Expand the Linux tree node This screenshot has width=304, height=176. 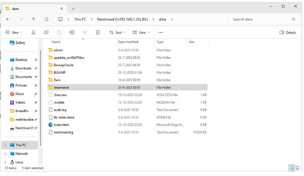pyautogui.click(x=5, y=162)
